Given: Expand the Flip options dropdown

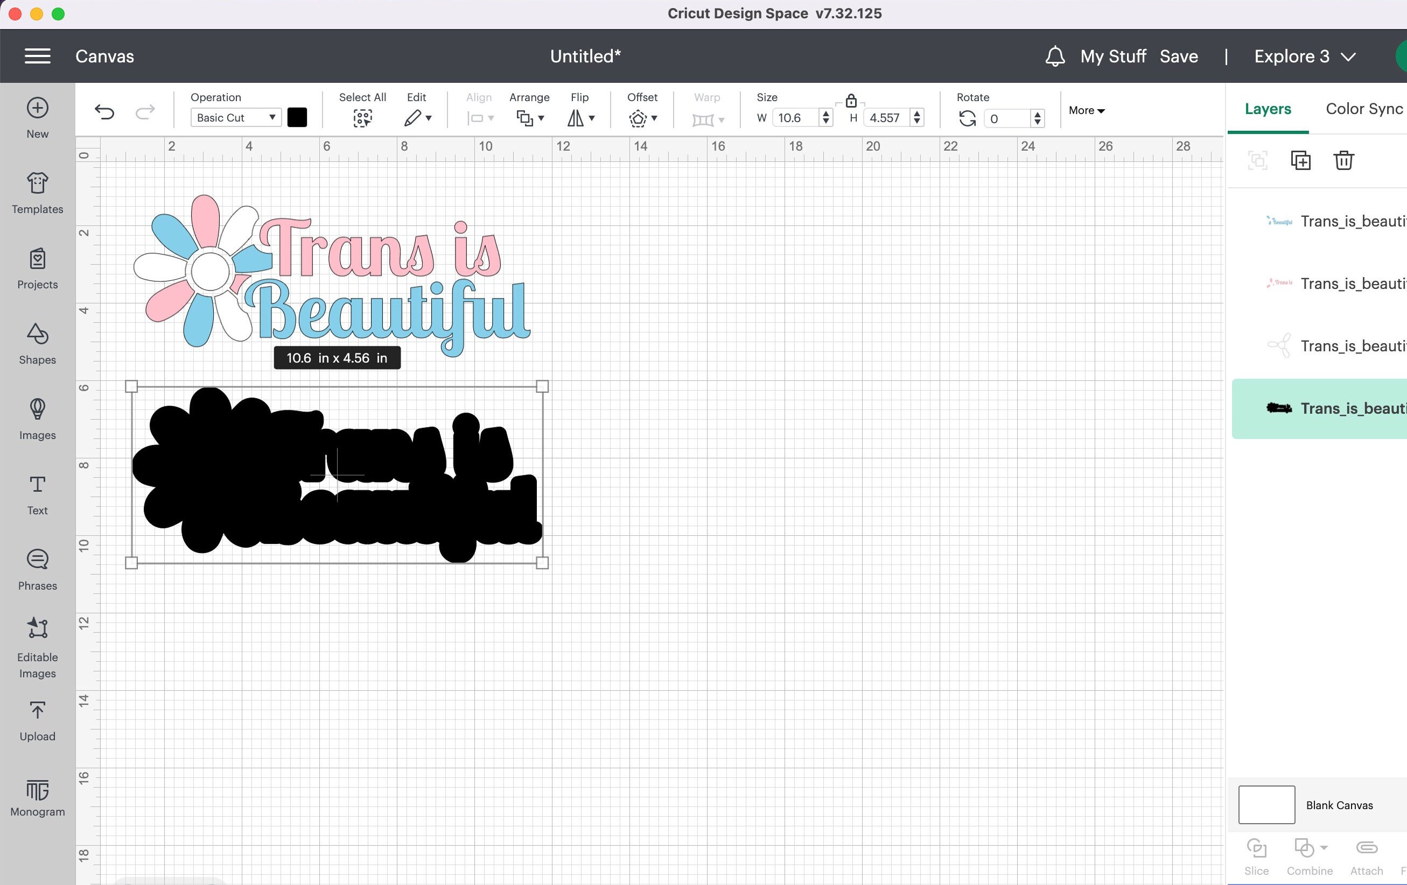Looking at the screenshot, I should (x=581, y=118).
